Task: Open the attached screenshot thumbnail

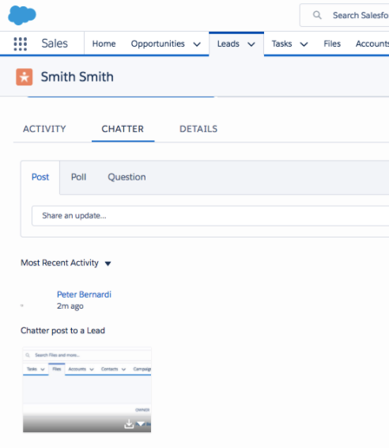Action: tap(87, 389)
